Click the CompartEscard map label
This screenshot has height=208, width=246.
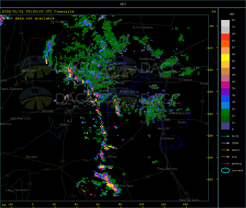pyautogui.click(x=180, y=113)
